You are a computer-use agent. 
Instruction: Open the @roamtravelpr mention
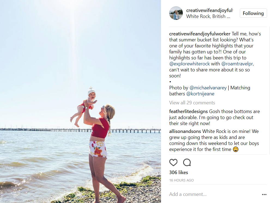coord(237,64)
